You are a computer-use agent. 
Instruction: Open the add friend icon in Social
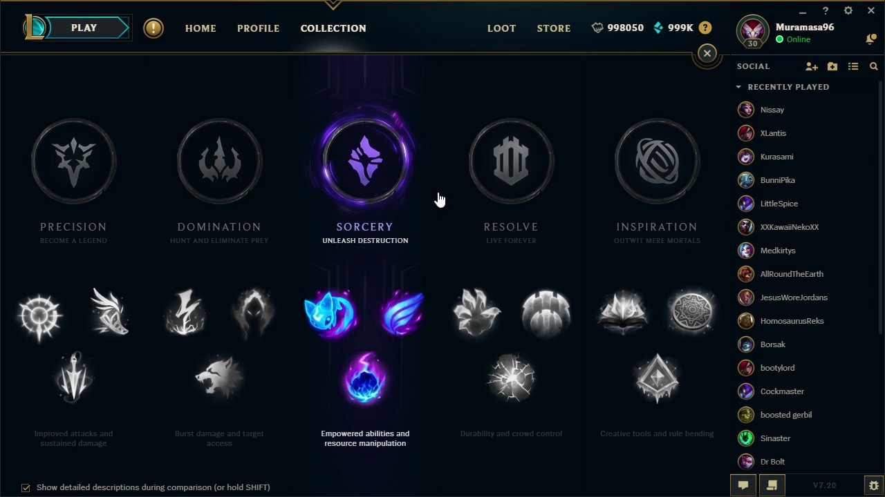click(812, 66)
